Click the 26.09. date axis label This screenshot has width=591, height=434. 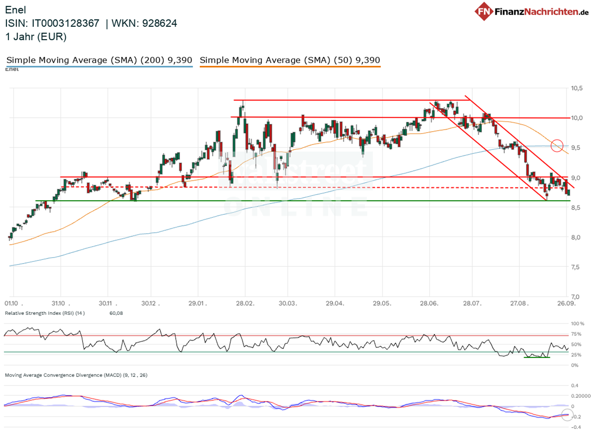566,304
